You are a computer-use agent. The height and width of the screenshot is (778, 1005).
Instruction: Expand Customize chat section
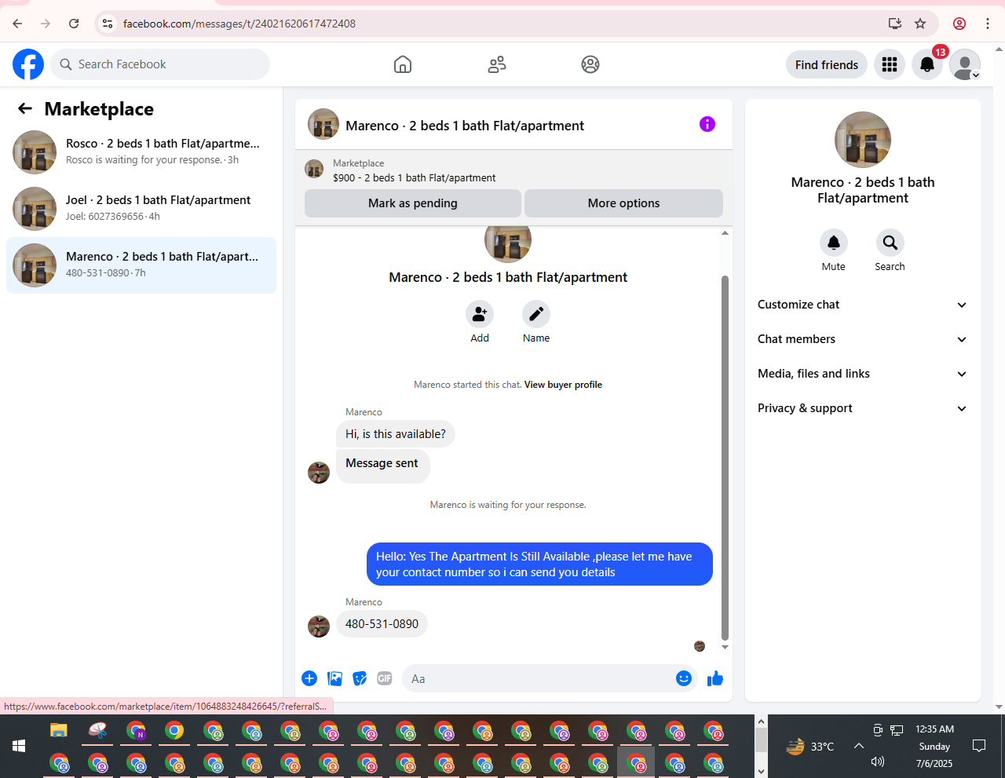pos(863,305)
